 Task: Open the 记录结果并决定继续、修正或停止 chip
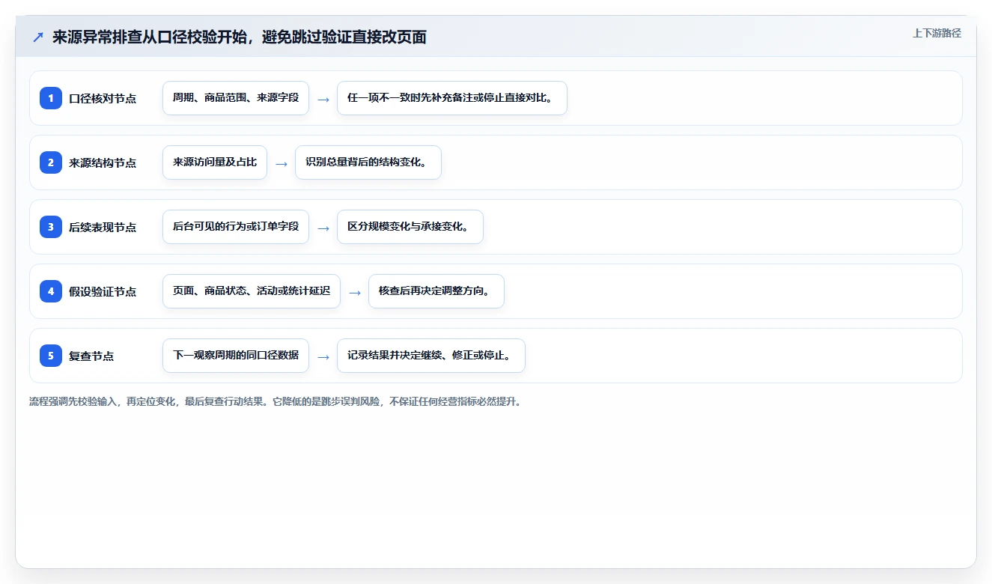click(x=431, y=356)
